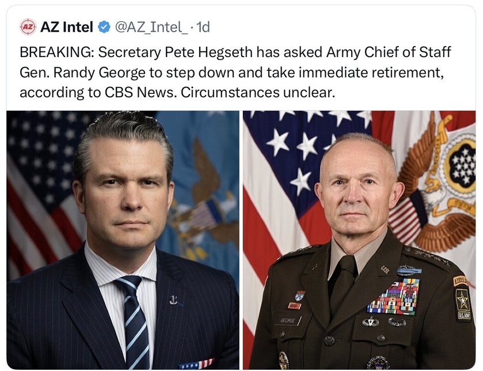Click the AZ Intel profile avatar

click(x=28, y=26)
